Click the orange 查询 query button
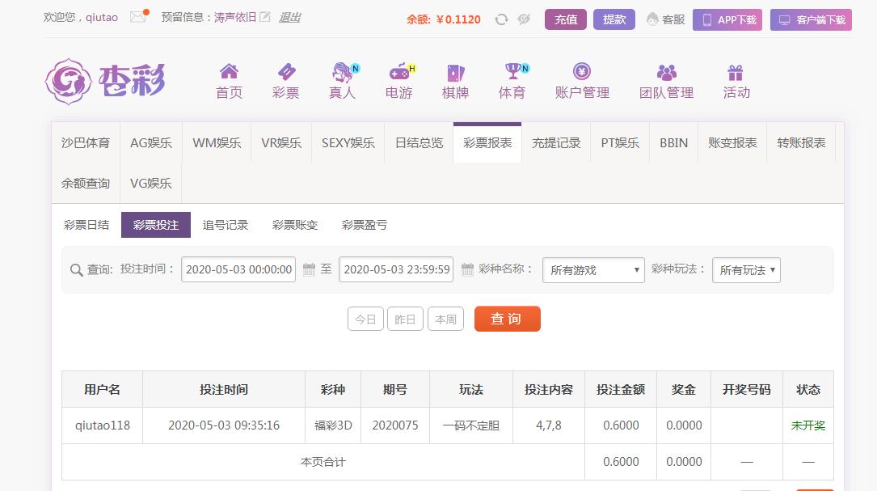This screenshot has width=877, height=491. 508,319
